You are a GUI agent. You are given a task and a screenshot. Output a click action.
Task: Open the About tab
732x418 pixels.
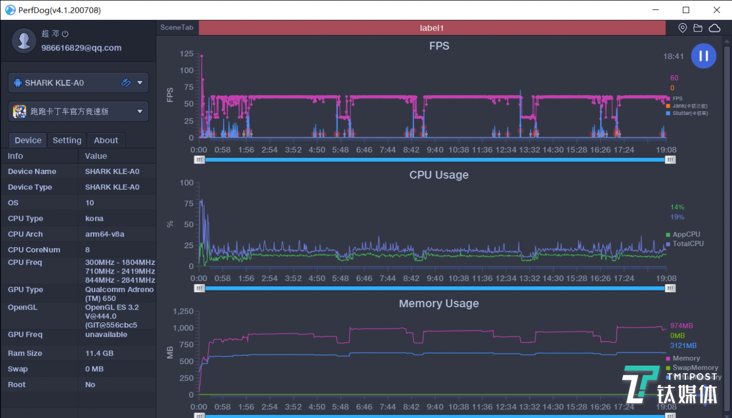coord(106,140)
